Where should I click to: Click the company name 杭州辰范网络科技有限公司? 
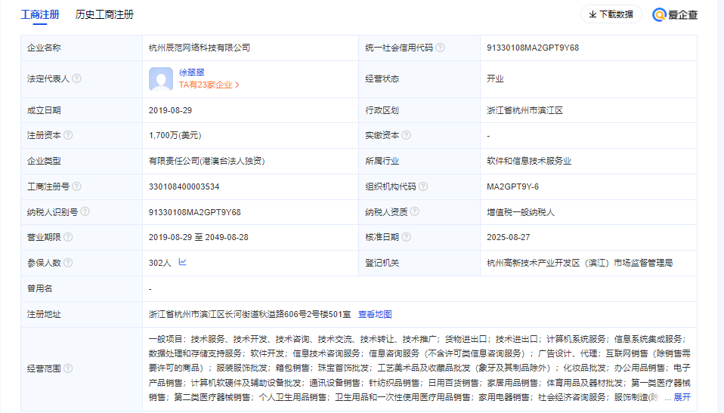click(x=200, y=48)
